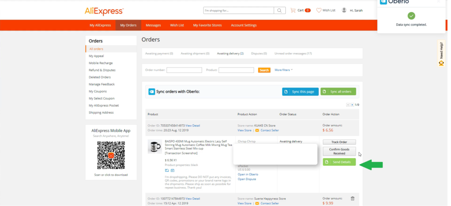Open Messages in the nav bar
Viewport: 451px width, 206px height.
tap(153, 25)
